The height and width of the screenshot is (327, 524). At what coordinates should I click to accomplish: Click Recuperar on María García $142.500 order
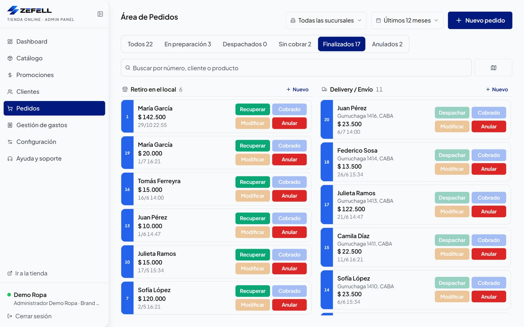click(253, 109)
